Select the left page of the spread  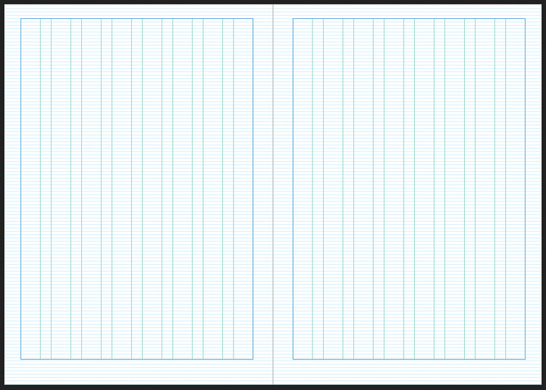[139, 195]
